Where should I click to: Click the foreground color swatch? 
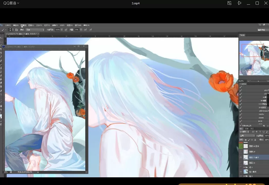tap(1, 116)
